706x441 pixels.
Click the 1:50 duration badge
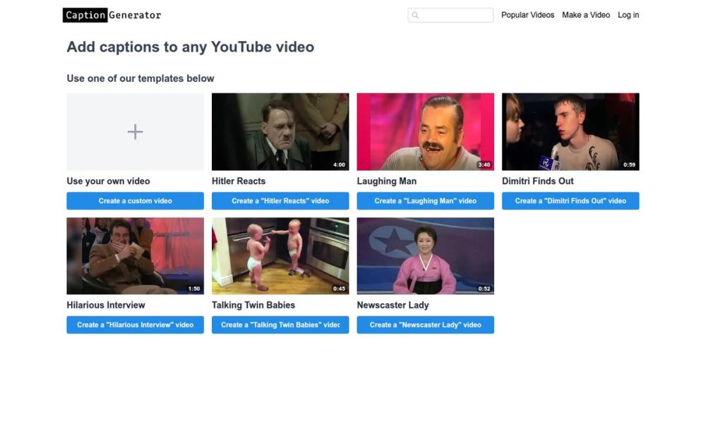click(194, 289)
